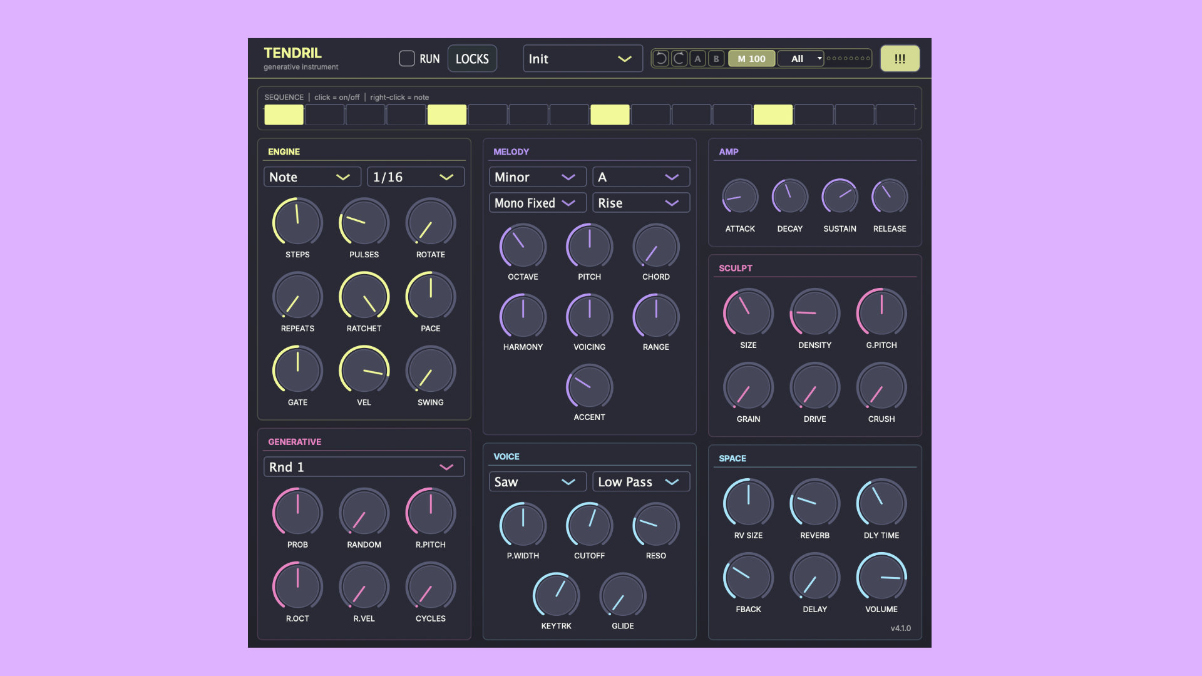This screenshot has height=676, width=1202.
Task: Toggle the thirteenth lit sequence step
Action: [x=773, y=115]
